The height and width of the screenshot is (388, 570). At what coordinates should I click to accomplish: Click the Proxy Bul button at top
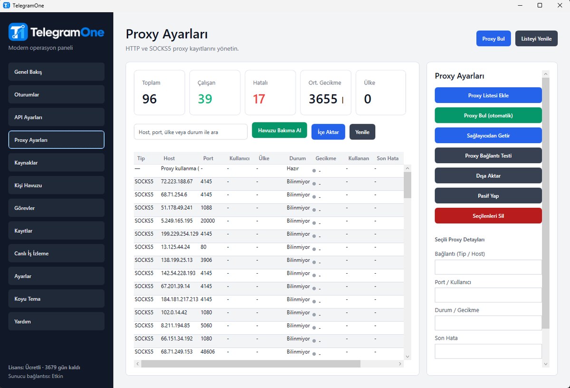(494, 38)
